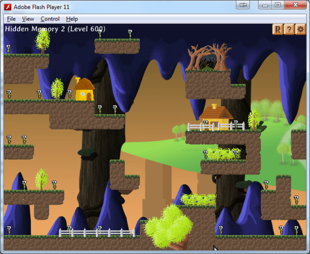310x254 pixels.
Task: Open the Control menu
Action: [50, 19]
